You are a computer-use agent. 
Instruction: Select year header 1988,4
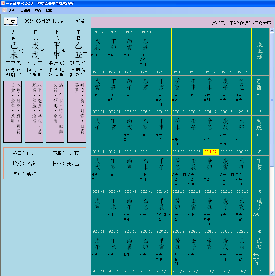click(x=99, y=32)
